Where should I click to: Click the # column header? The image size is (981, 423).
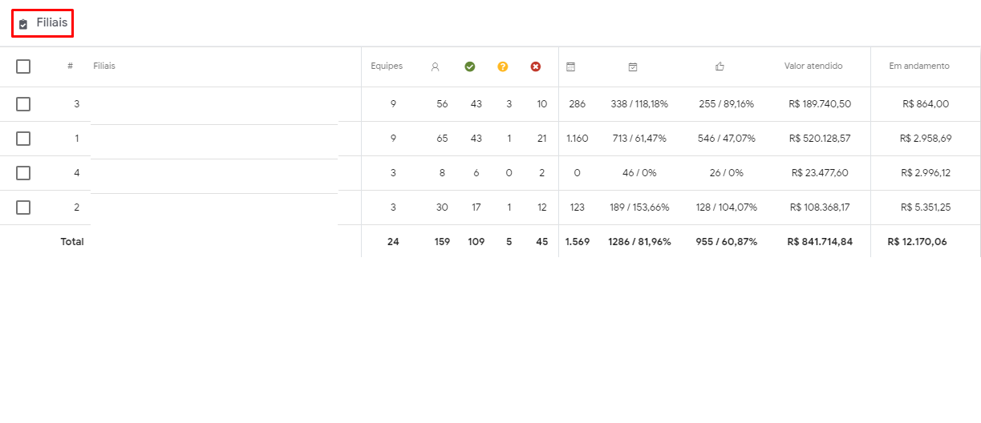pos(71,66)
